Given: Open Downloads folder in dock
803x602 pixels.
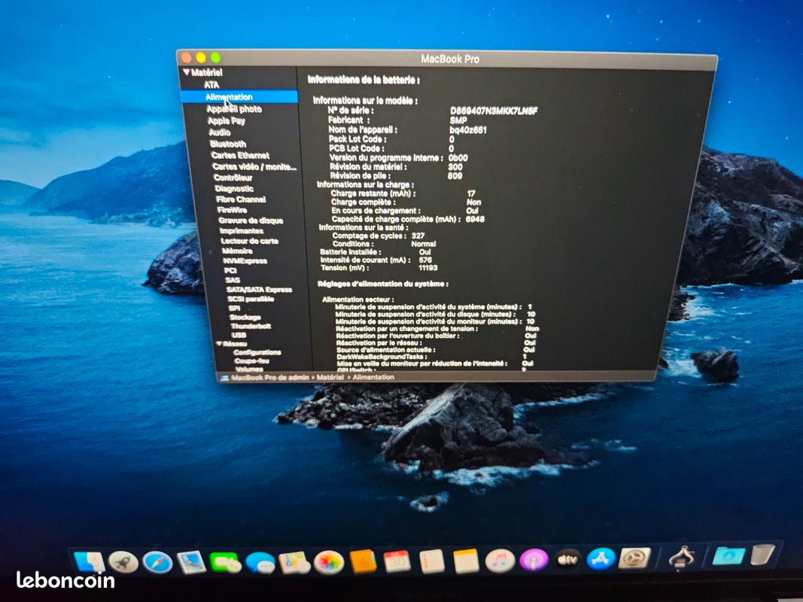Looking at the screenshot, I should tap(728, 556).
